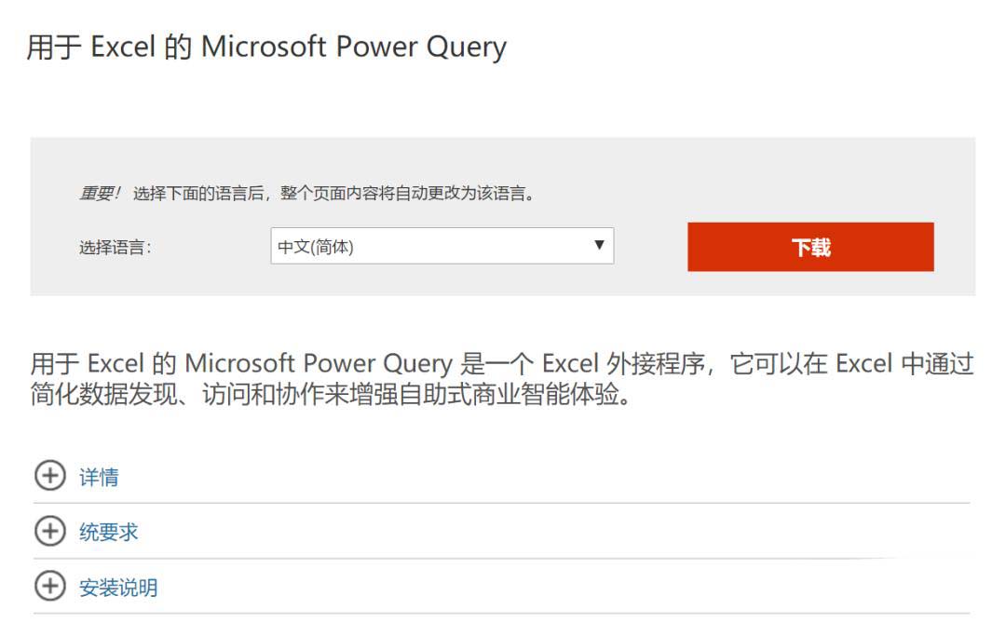This screenshot has width=1006, height=623.
Task: Click the black triangle arrow of language selector
Action: pos(599,245)
